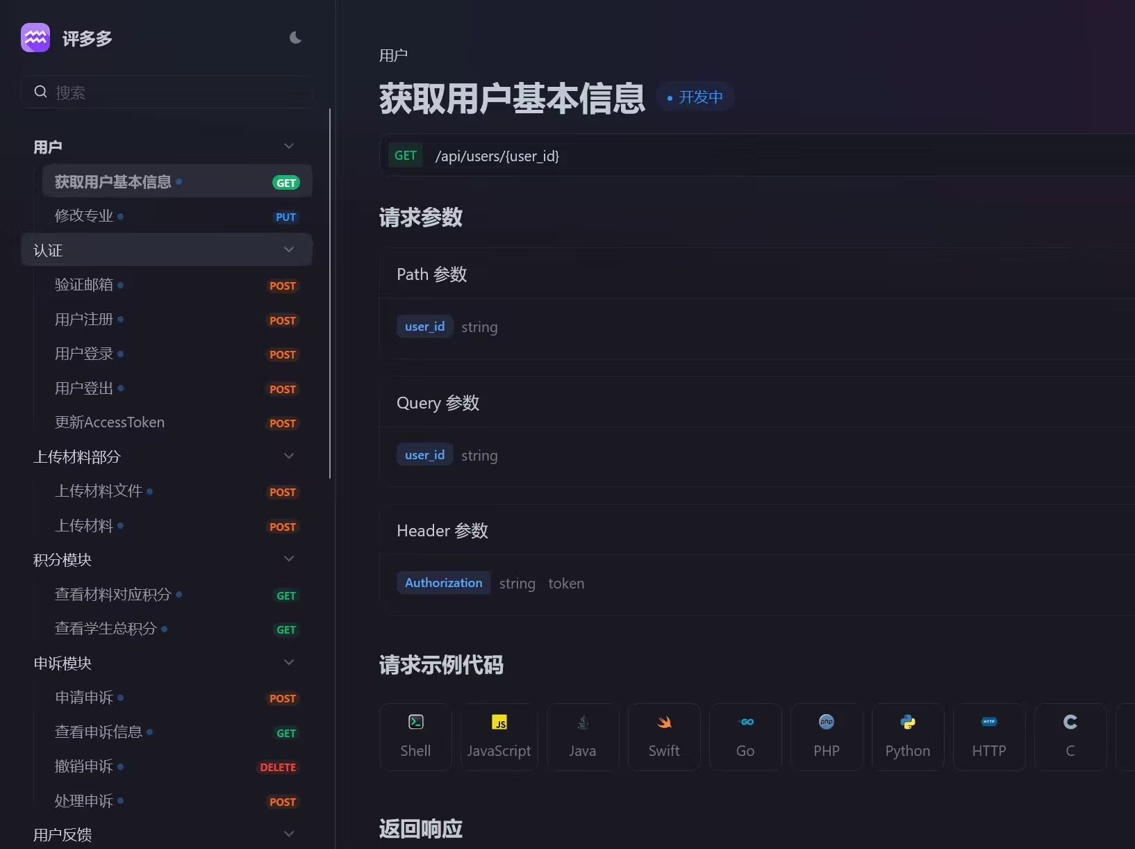This screenshot has width=1135, height=849.
Task: Open the 撤销申诉 DELETE endpoint
Action: (x=177, y=766)
